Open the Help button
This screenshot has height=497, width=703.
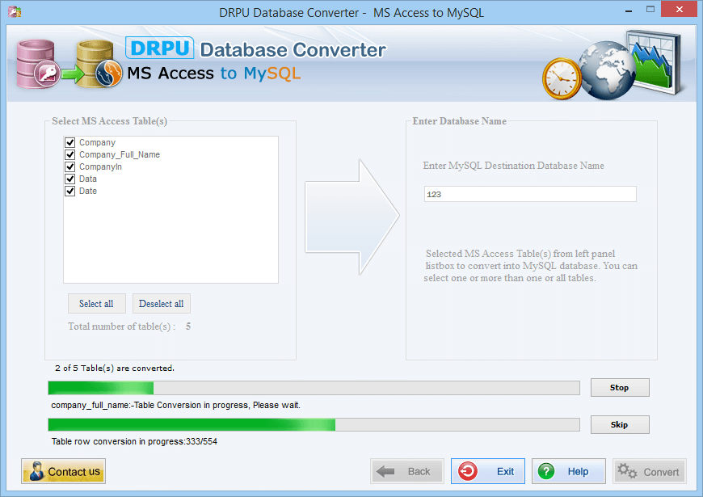click(569, 471)
